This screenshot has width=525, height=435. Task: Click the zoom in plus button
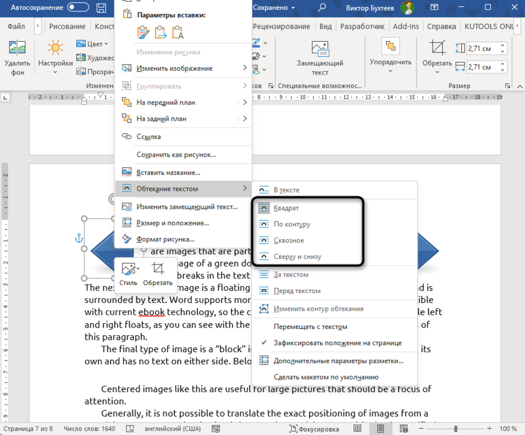pos(490,429)
